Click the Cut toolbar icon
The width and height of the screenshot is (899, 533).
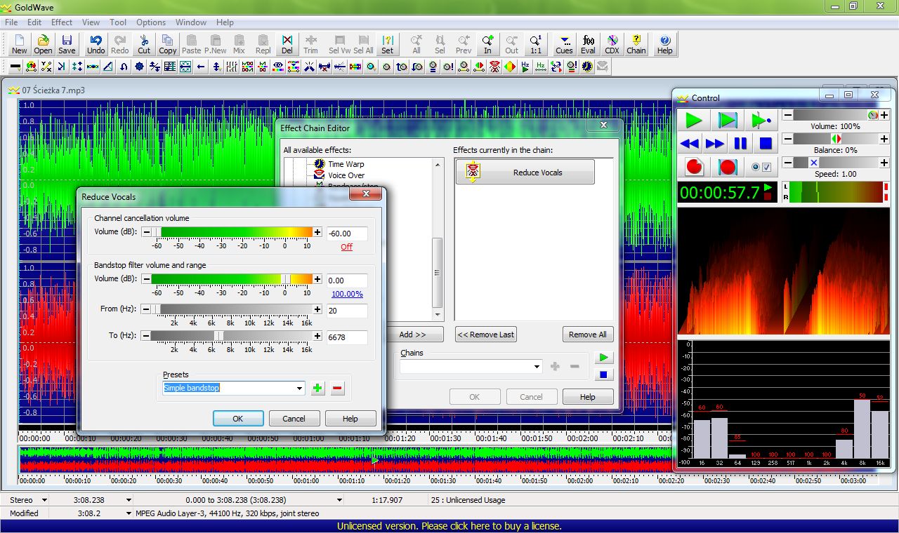(144, 44)
